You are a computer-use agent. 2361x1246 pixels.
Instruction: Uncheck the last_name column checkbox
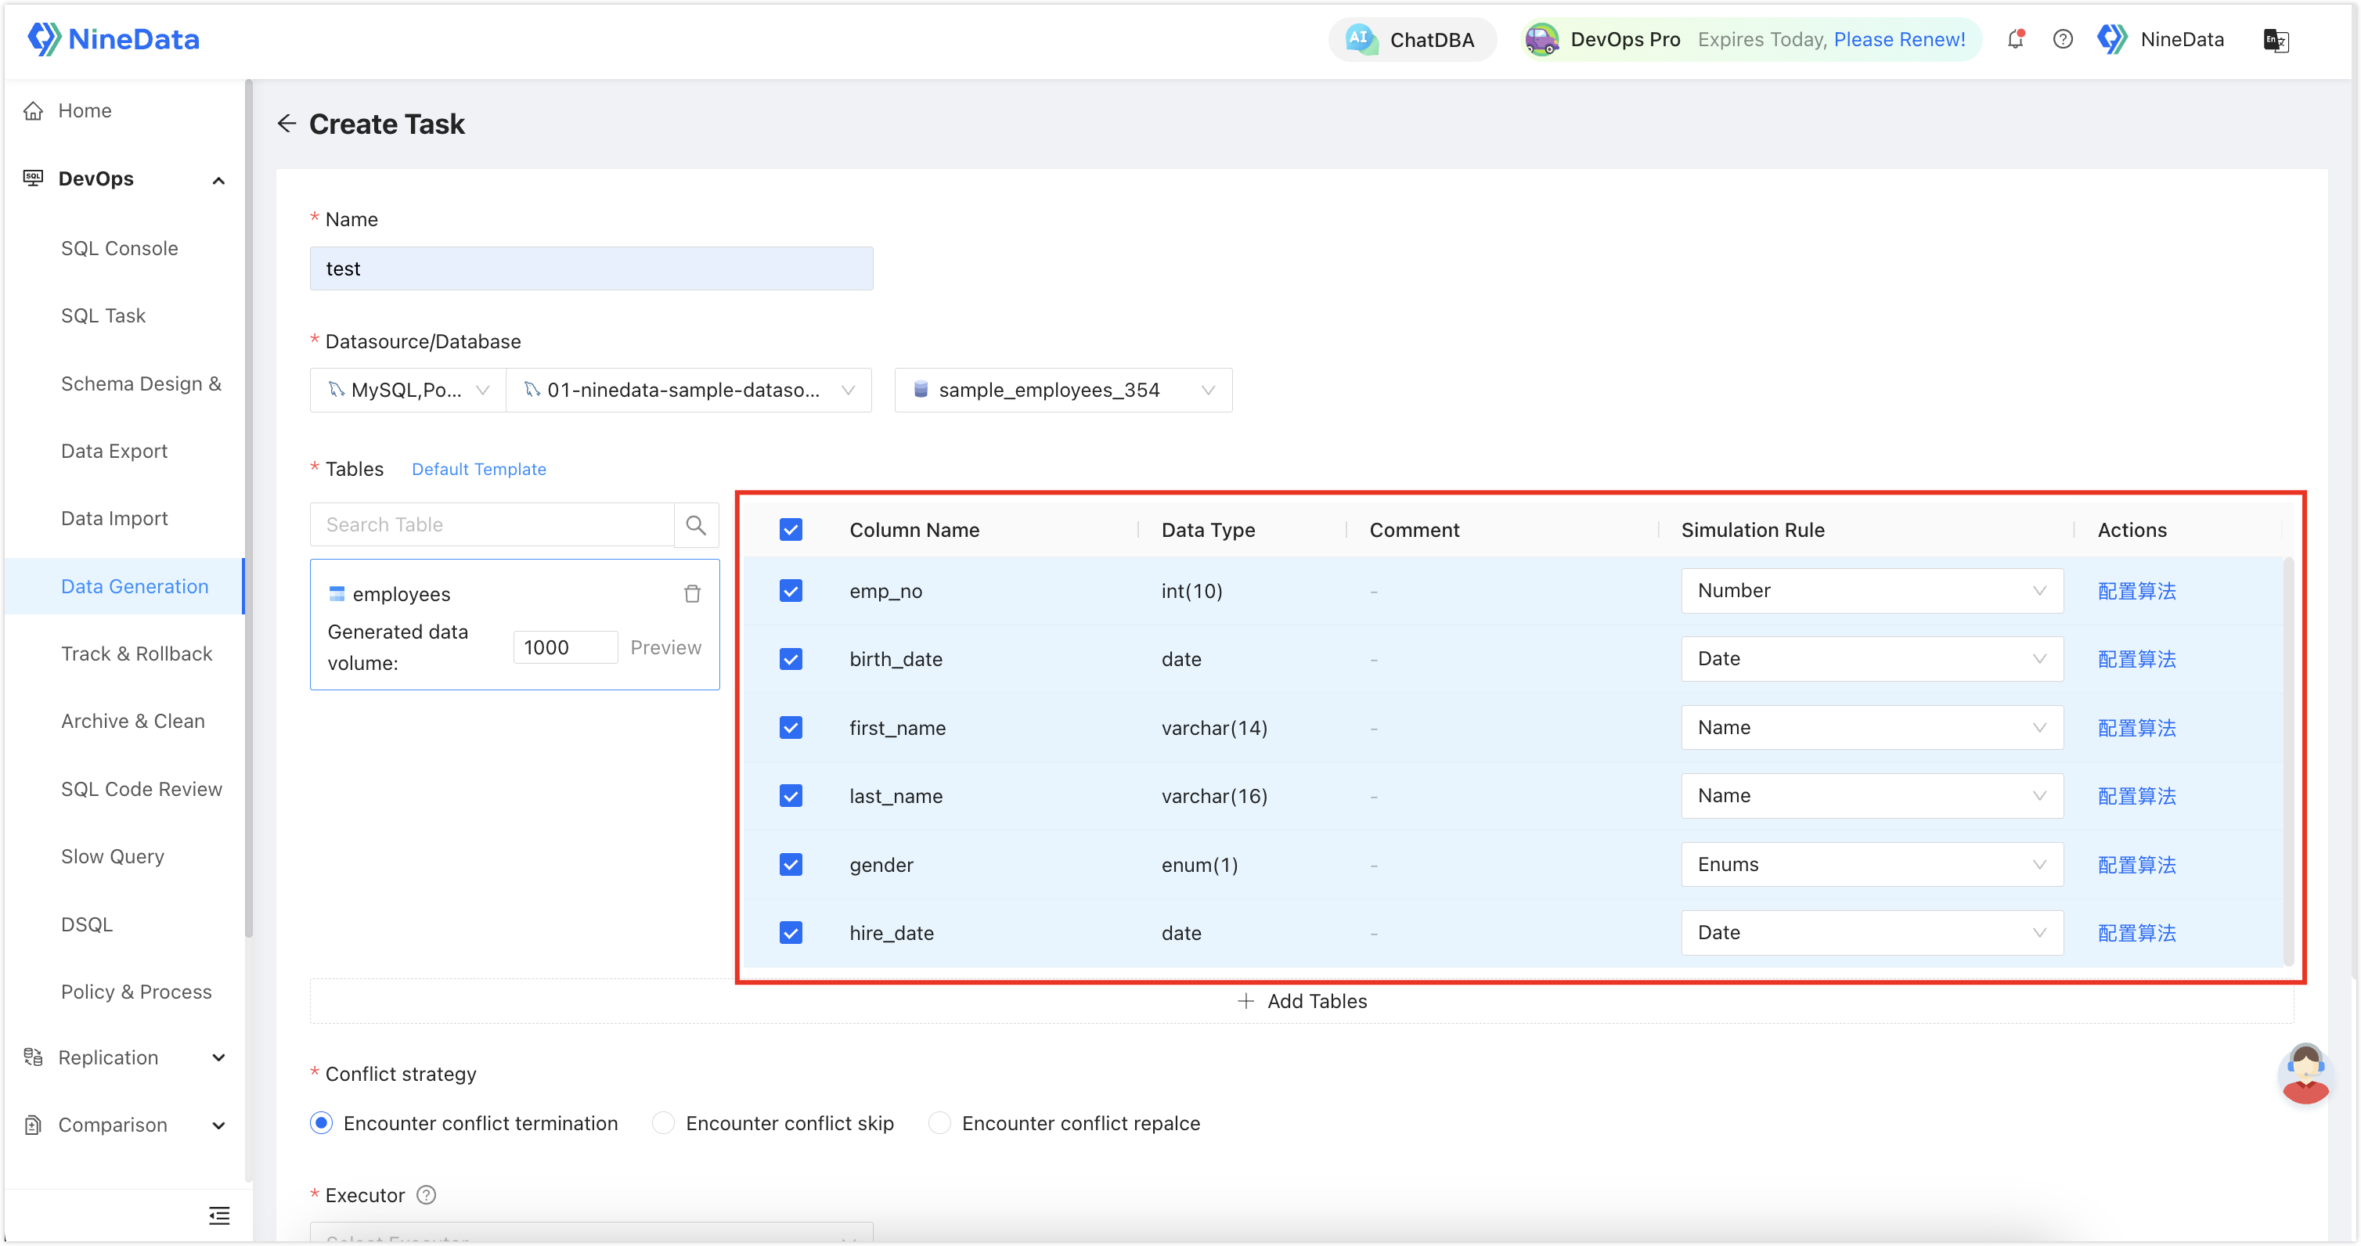(791, 796)
